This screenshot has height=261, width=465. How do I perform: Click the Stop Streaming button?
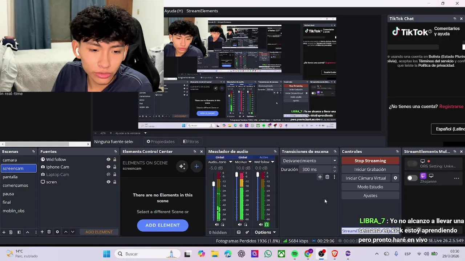coord(370,161)
